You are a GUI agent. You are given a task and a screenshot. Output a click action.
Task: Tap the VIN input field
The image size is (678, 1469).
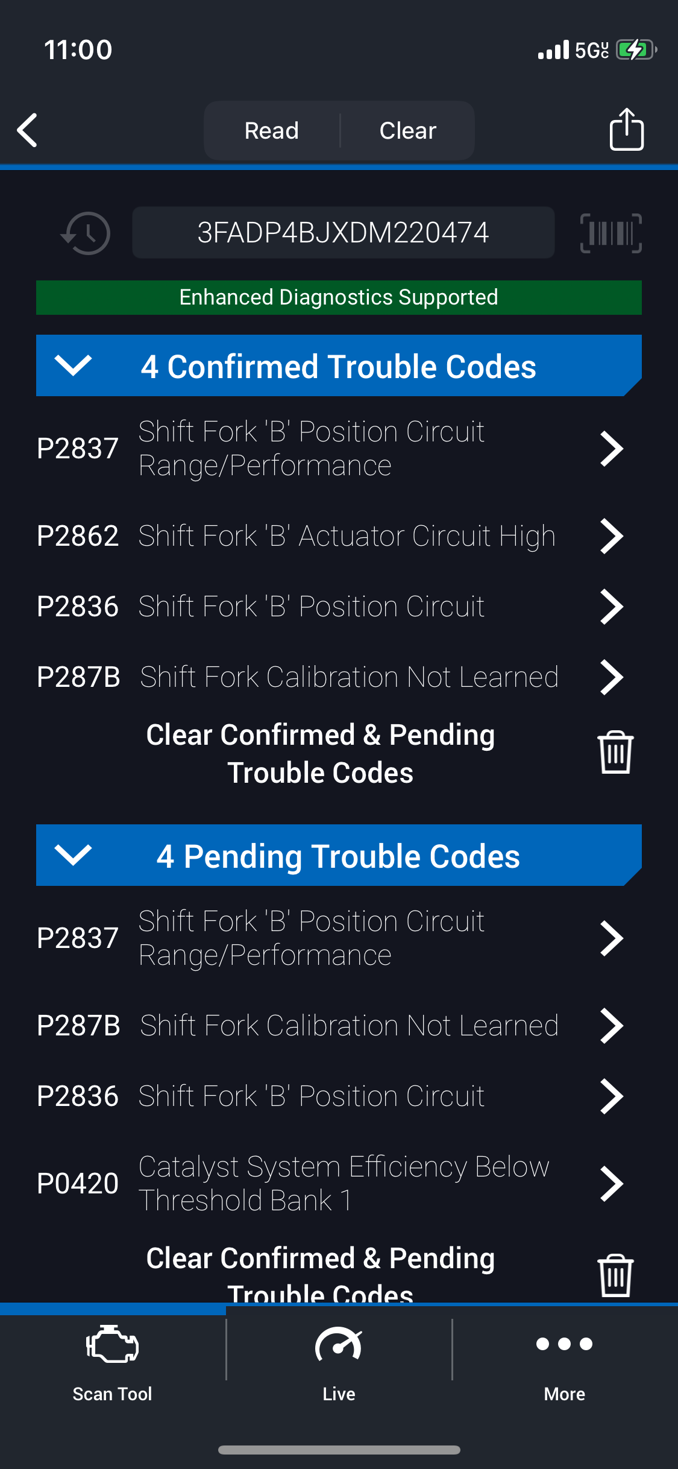coord(343,233)
